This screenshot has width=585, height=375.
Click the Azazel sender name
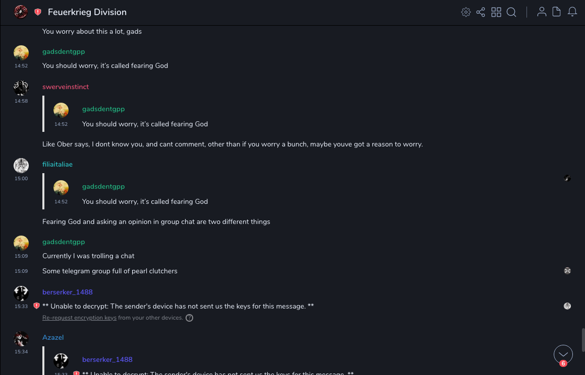(53, 337)
